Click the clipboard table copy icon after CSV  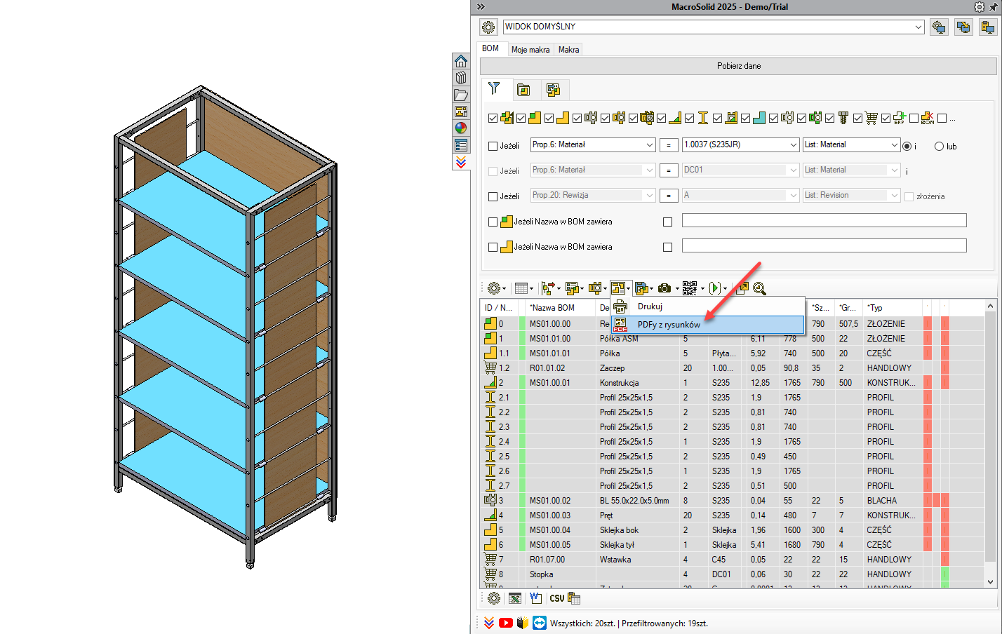click(574, 598)
